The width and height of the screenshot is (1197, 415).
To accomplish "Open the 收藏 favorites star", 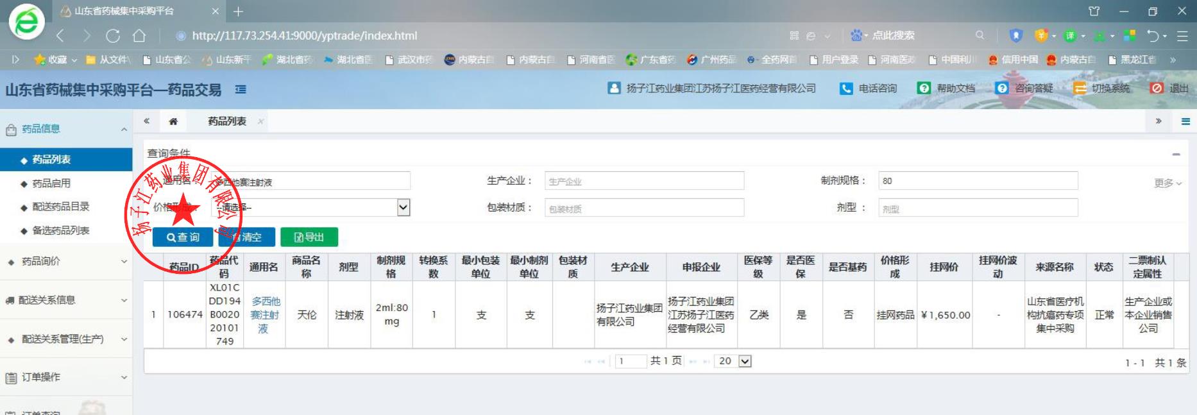I will coord(51,60).
